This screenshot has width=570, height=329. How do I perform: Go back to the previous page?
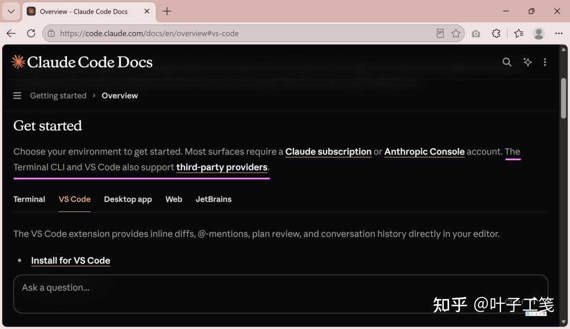tap(11, 33)
